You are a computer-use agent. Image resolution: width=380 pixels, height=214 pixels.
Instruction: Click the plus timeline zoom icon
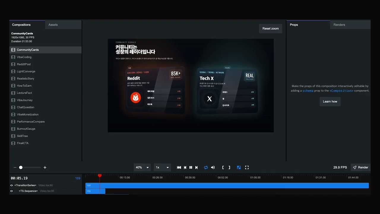(x=45, y=168)
